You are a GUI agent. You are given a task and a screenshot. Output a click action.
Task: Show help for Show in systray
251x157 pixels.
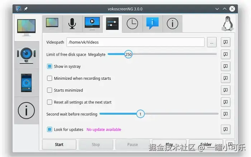tap(226, 66)
